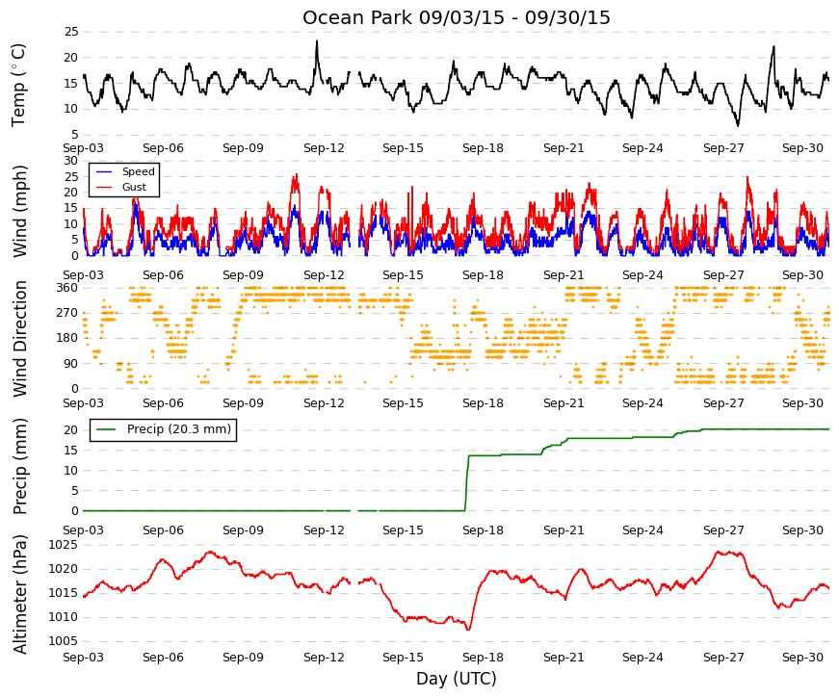This screenshot has width=839, height=698.
Task: Click the Temp (°C) axis label
Action: [x=18, y=85]
